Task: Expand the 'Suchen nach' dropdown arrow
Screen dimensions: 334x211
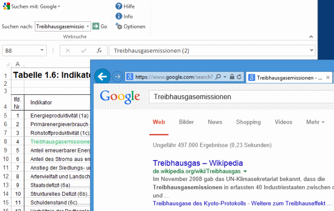Action: click(x=88, y=26)
